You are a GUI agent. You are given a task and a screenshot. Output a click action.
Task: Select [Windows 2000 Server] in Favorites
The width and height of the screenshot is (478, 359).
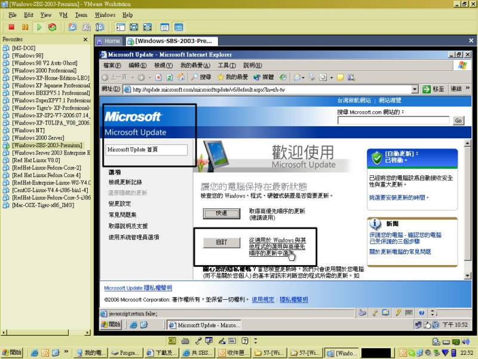pos(38,138)
